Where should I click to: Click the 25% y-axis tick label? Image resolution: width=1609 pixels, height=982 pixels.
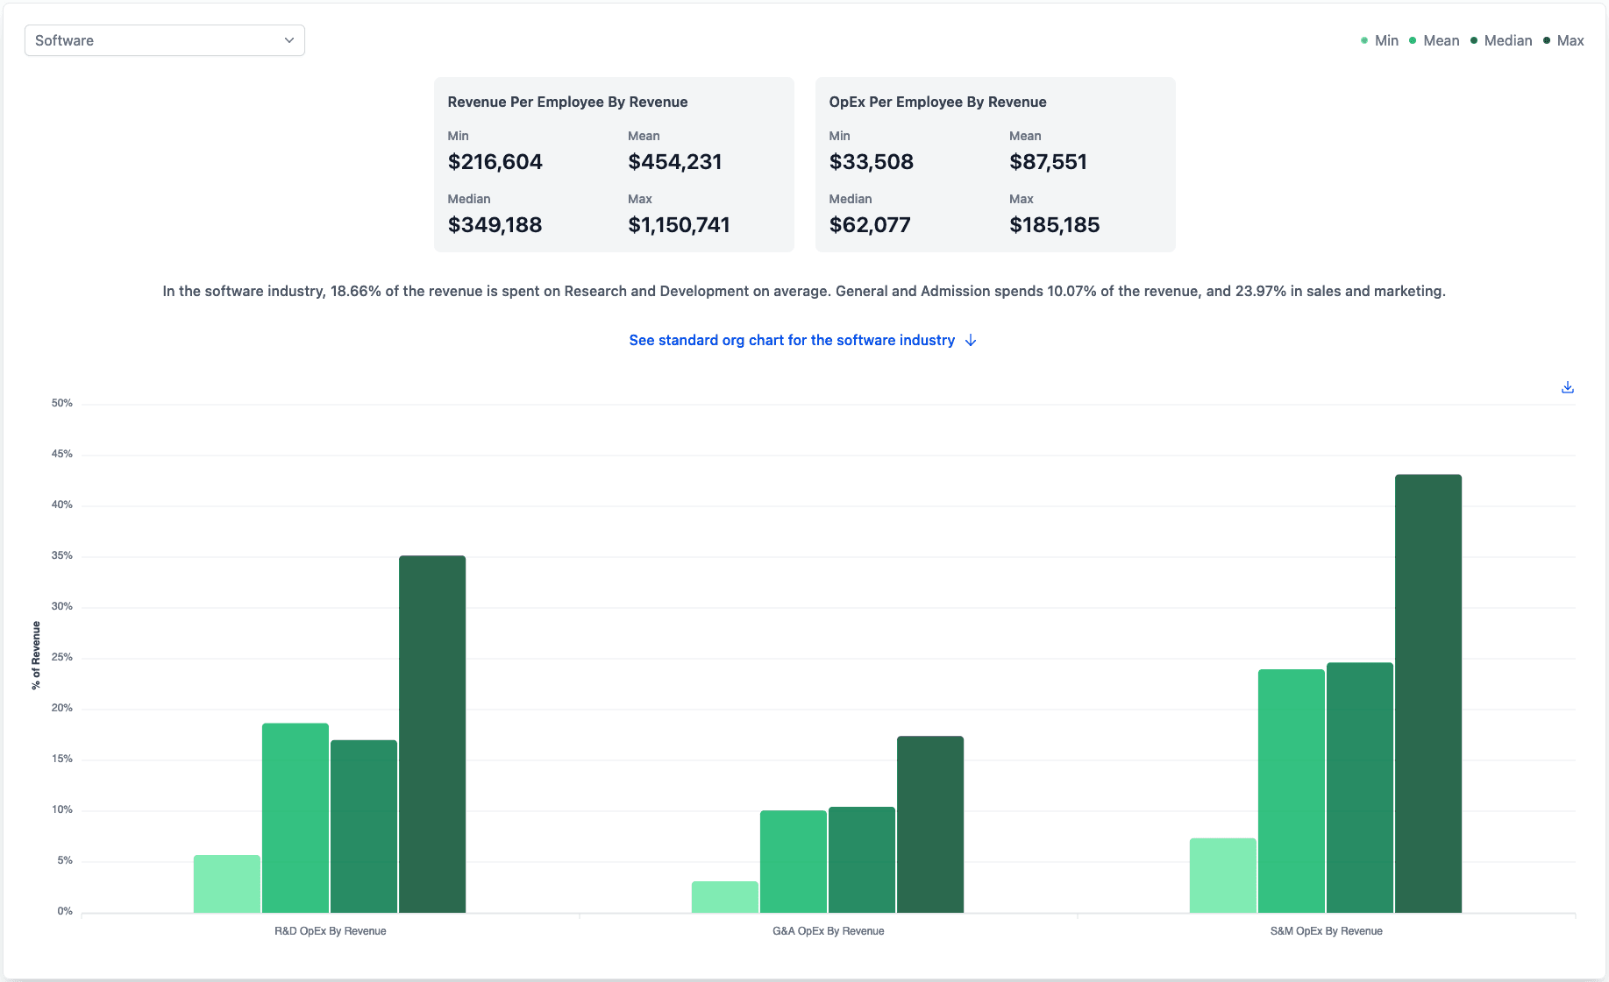tap(62, 657)
